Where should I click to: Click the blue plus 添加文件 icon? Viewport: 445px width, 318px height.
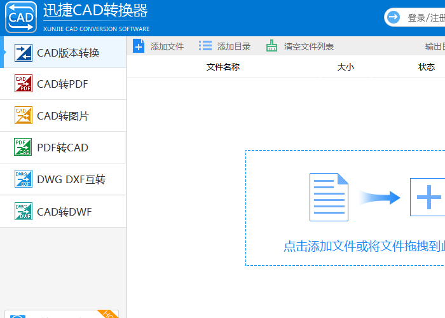click(x=139, y=46)
